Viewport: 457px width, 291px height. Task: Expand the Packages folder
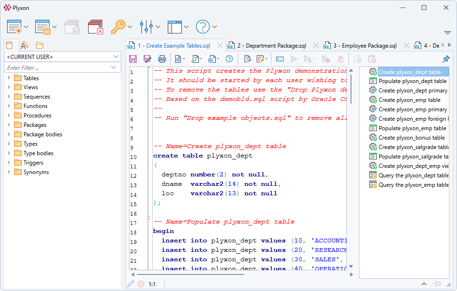(9, 125)
